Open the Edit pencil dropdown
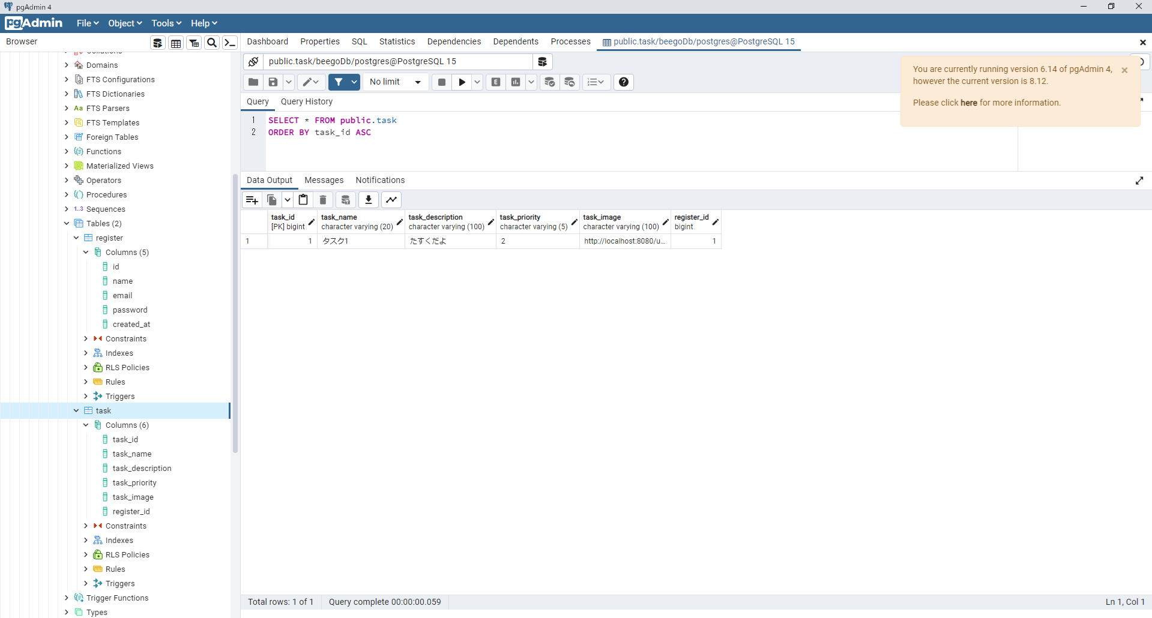The height and width of the screenshot is (618, 1152). point(311,82)
